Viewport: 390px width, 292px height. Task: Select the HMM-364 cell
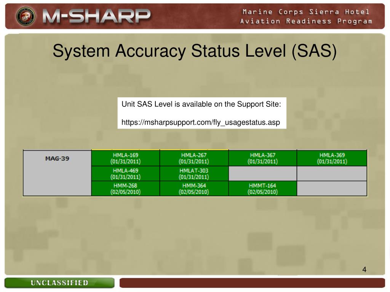tap(194, 189)
